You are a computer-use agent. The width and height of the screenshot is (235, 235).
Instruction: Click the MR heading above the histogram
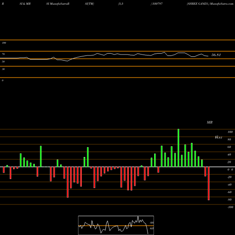(x=210, y=122)
